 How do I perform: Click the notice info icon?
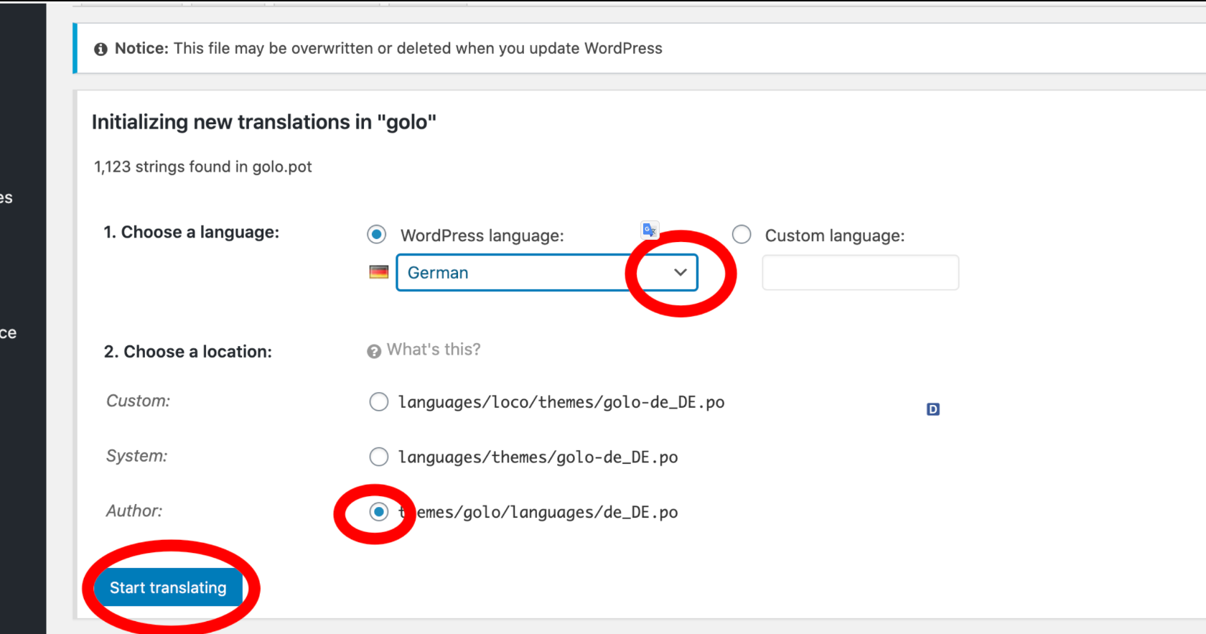100,49
